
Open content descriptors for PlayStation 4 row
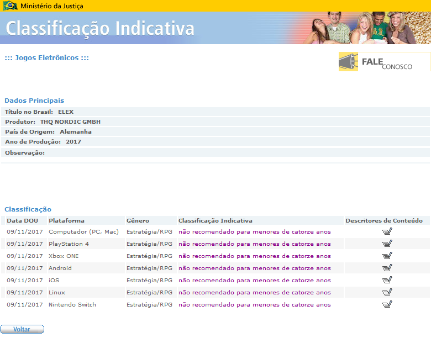point(387,244)
